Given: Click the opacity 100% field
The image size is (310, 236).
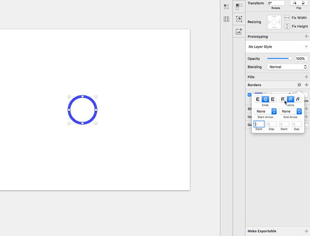Looking at the screenshot, I should [301, 59].
